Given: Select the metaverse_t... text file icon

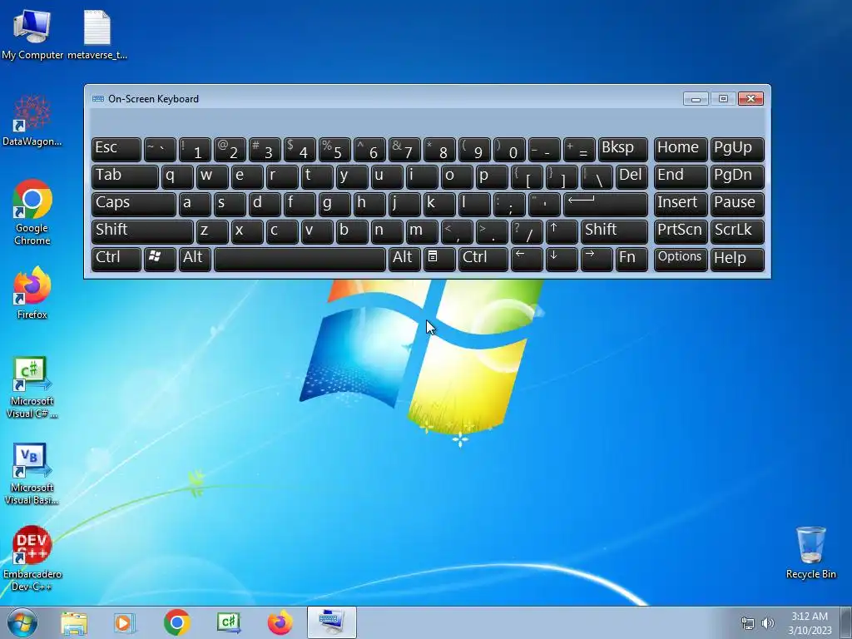Looking at the screenshot, I should click(97, 35).
